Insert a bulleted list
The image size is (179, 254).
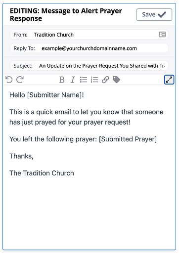pyautogui.click(x=84, y=80)
